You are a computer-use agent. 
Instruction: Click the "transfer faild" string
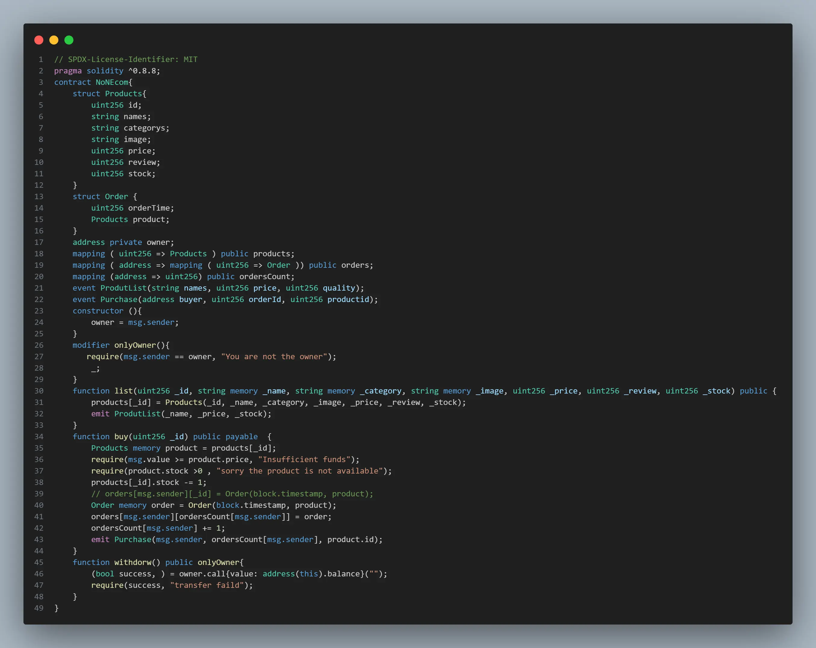click(207, 585)
